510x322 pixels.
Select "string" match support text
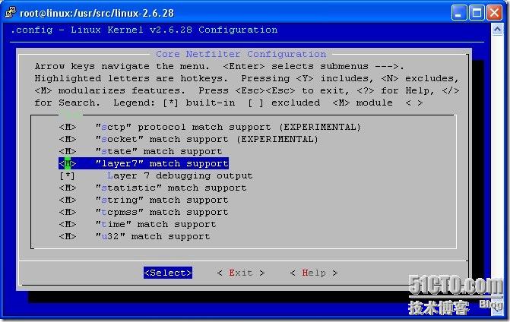(162, 200)
